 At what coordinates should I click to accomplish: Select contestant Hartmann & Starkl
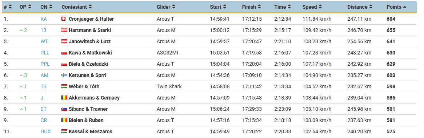90,30
